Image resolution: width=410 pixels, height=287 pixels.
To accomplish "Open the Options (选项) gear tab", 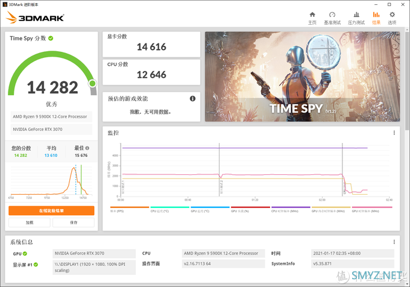I will coord(392,18).
